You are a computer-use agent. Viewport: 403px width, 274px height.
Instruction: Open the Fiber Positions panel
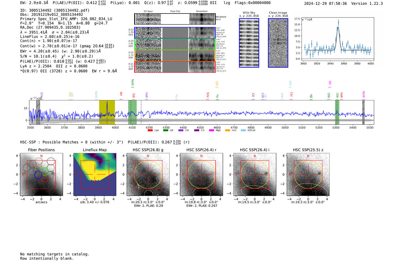(x=41, y=175)
